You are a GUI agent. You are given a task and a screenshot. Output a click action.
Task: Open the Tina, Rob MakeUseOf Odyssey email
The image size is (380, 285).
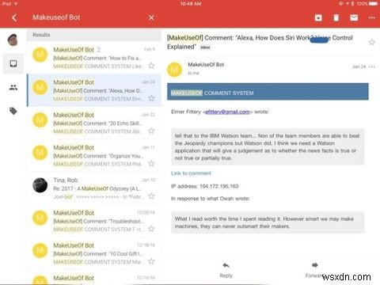pyautogui.click(x=94, y=188)
